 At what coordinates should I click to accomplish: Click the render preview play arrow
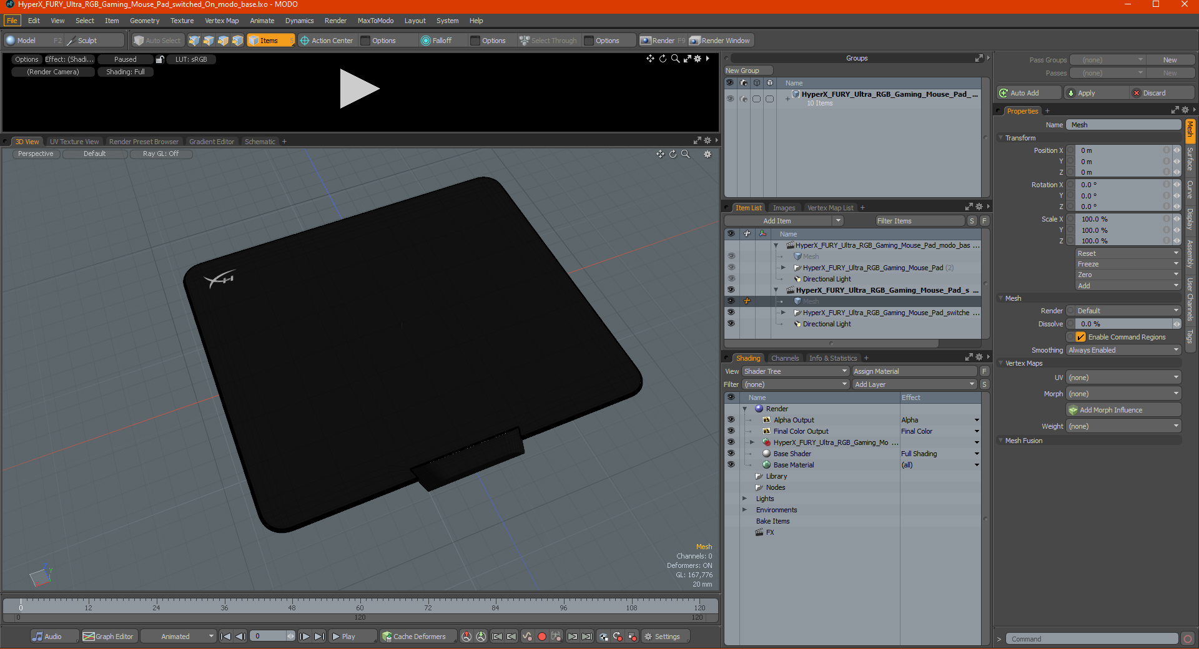point(359,89)
